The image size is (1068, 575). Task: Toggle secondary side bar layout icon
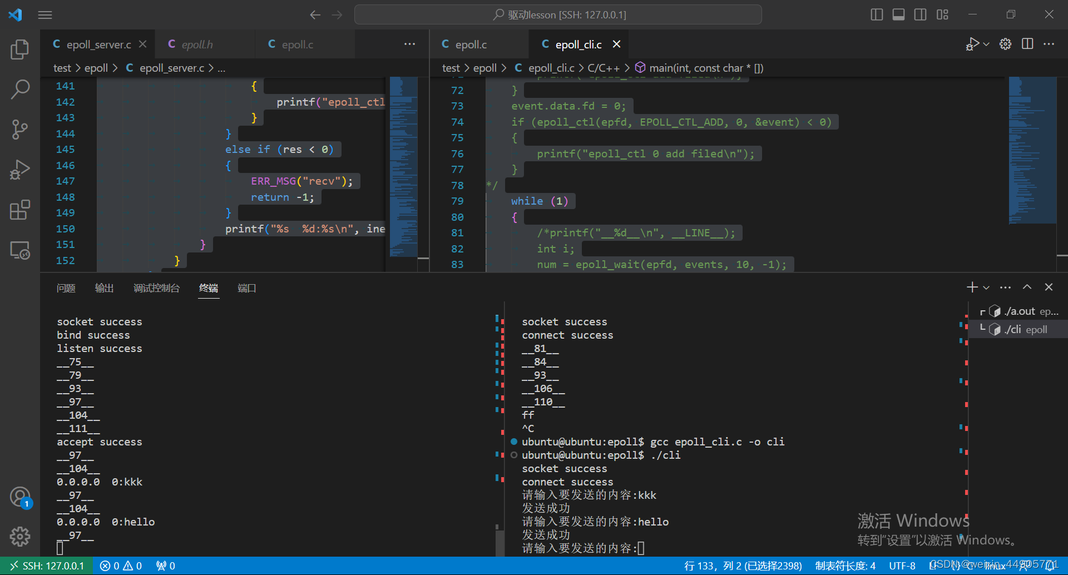[920, 14]
